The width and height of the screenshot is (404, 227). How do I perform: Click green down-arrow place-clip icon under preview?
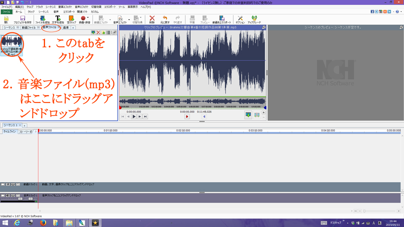pyautogui.click(x=248, y=115)
